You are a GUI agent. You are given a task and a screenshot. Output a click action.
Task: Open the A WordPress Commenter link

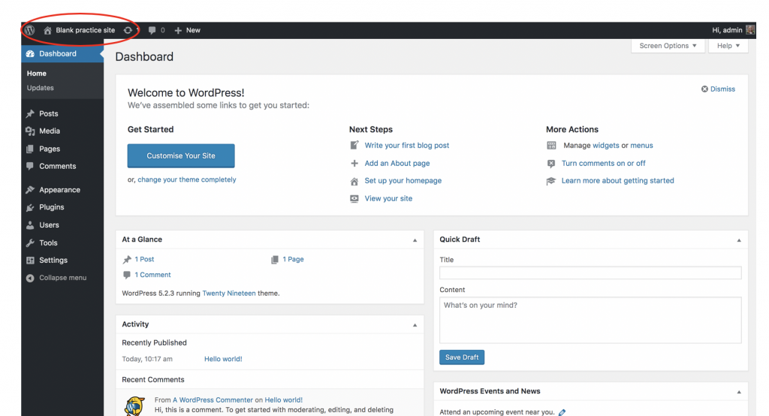click(x=213, y=399)
